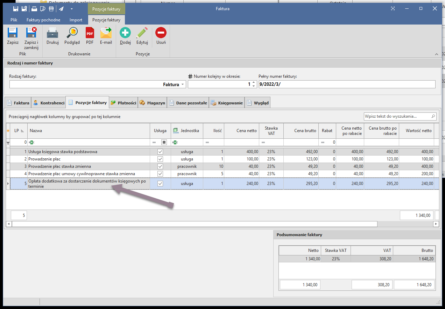Send invoice via E-mail icon

tap(106, 33)
